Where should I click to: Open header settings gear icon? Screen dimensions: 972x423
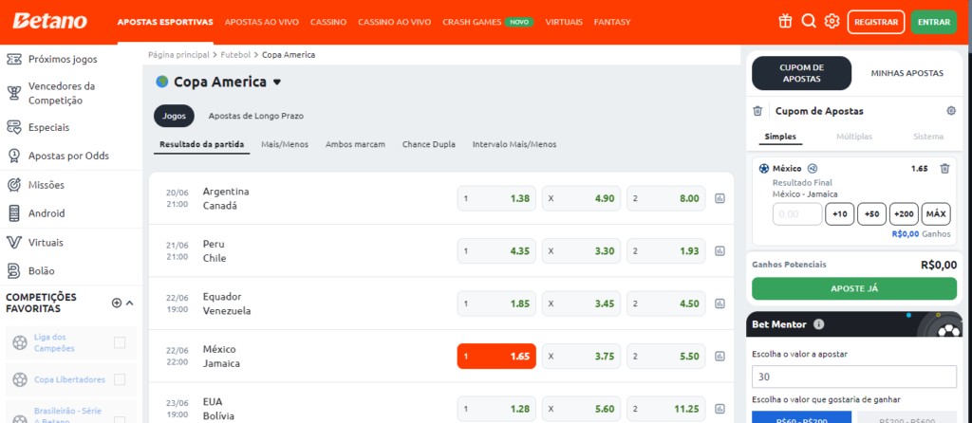coord(832,22)
